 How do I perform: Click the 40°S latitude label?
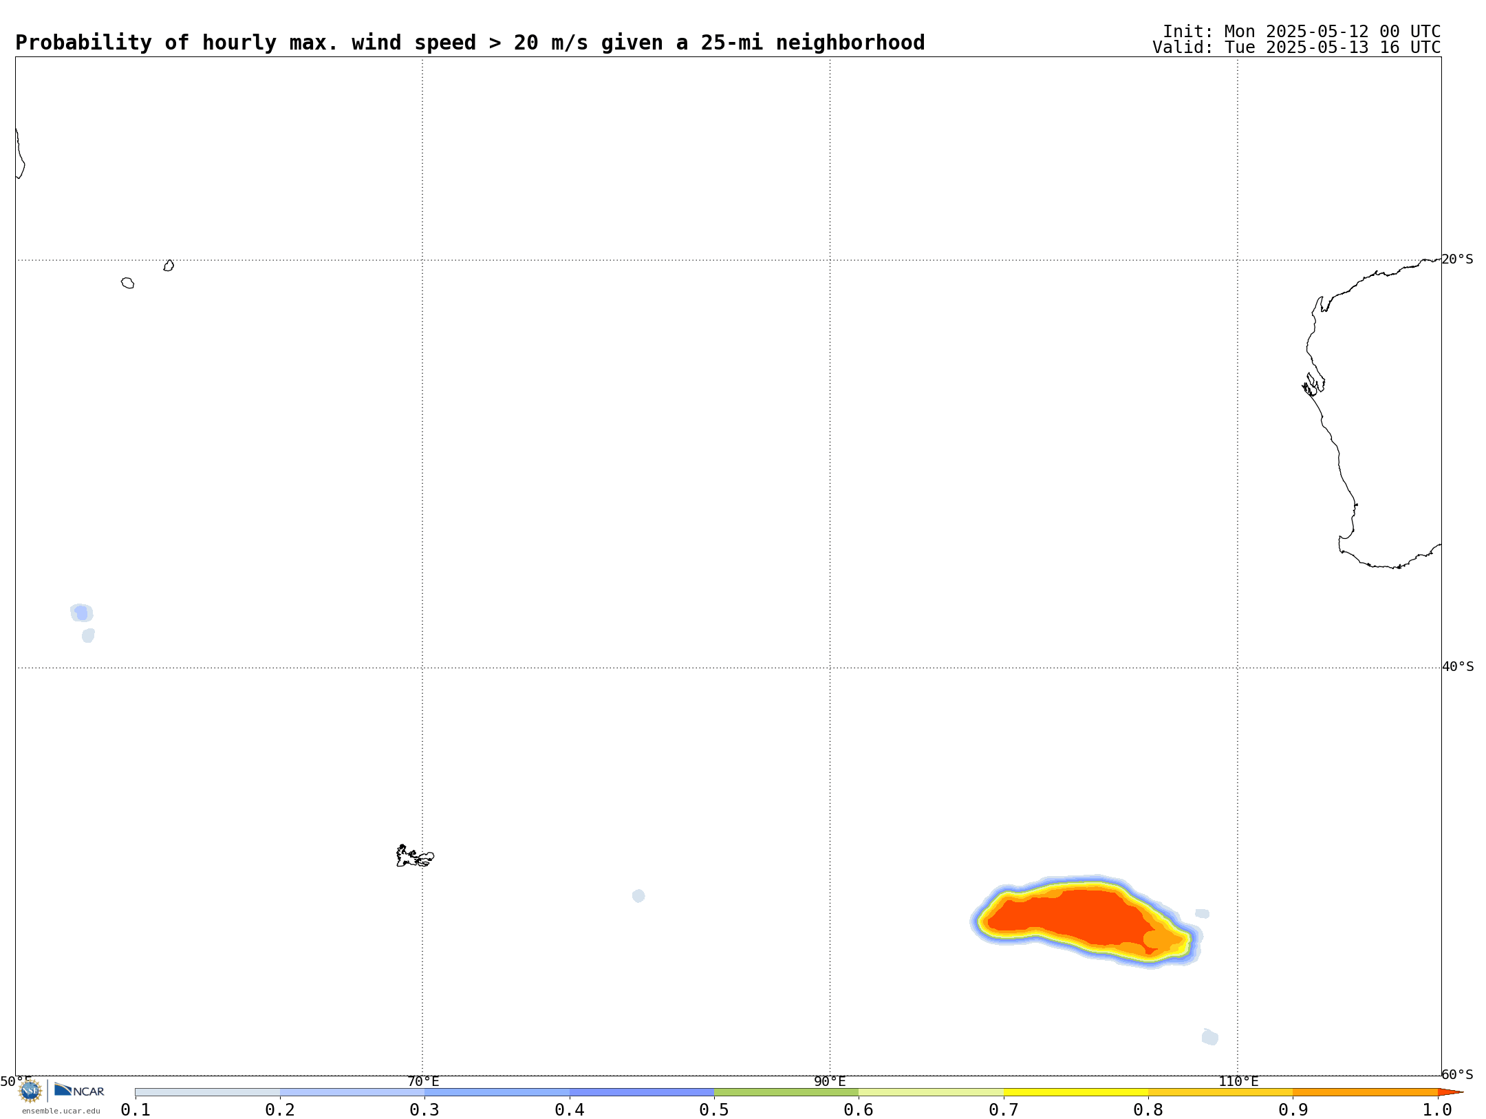(x=1458, y=667)
